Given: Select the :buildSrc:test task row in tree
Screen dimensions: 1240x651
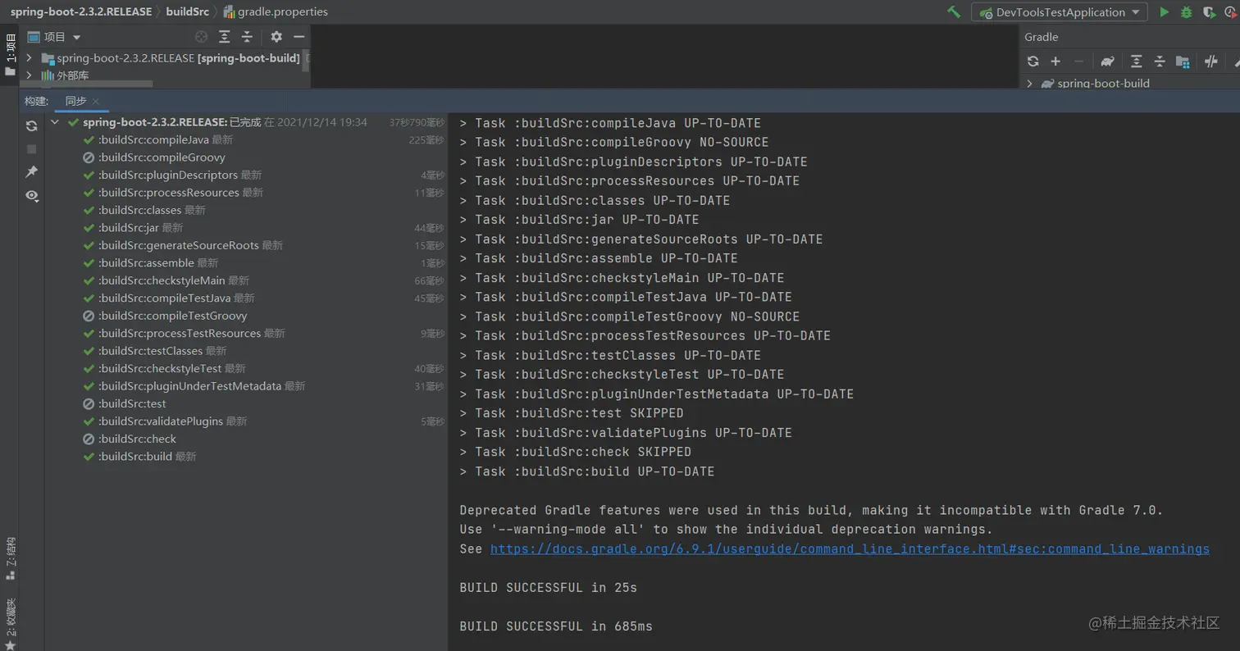Looking at the screenshot, I should [x=246, y=404].
